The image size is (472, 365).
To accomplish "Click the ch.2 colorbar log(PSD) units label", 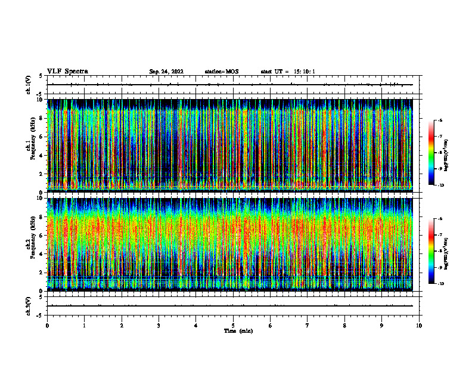I will coord(446,254).
